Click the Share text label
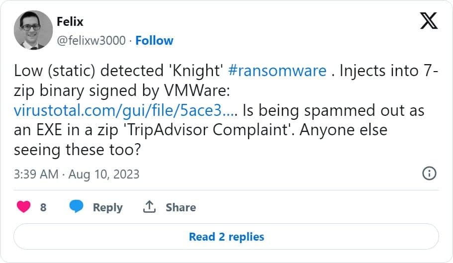 point(181,207)
